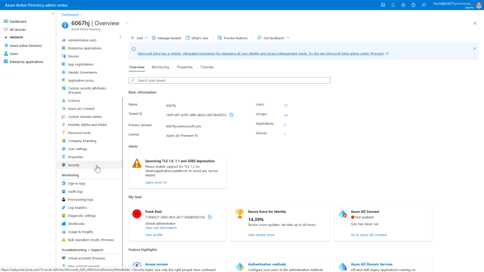Click the help question mark icon
484x272 pixels.
tap(413, 5)
